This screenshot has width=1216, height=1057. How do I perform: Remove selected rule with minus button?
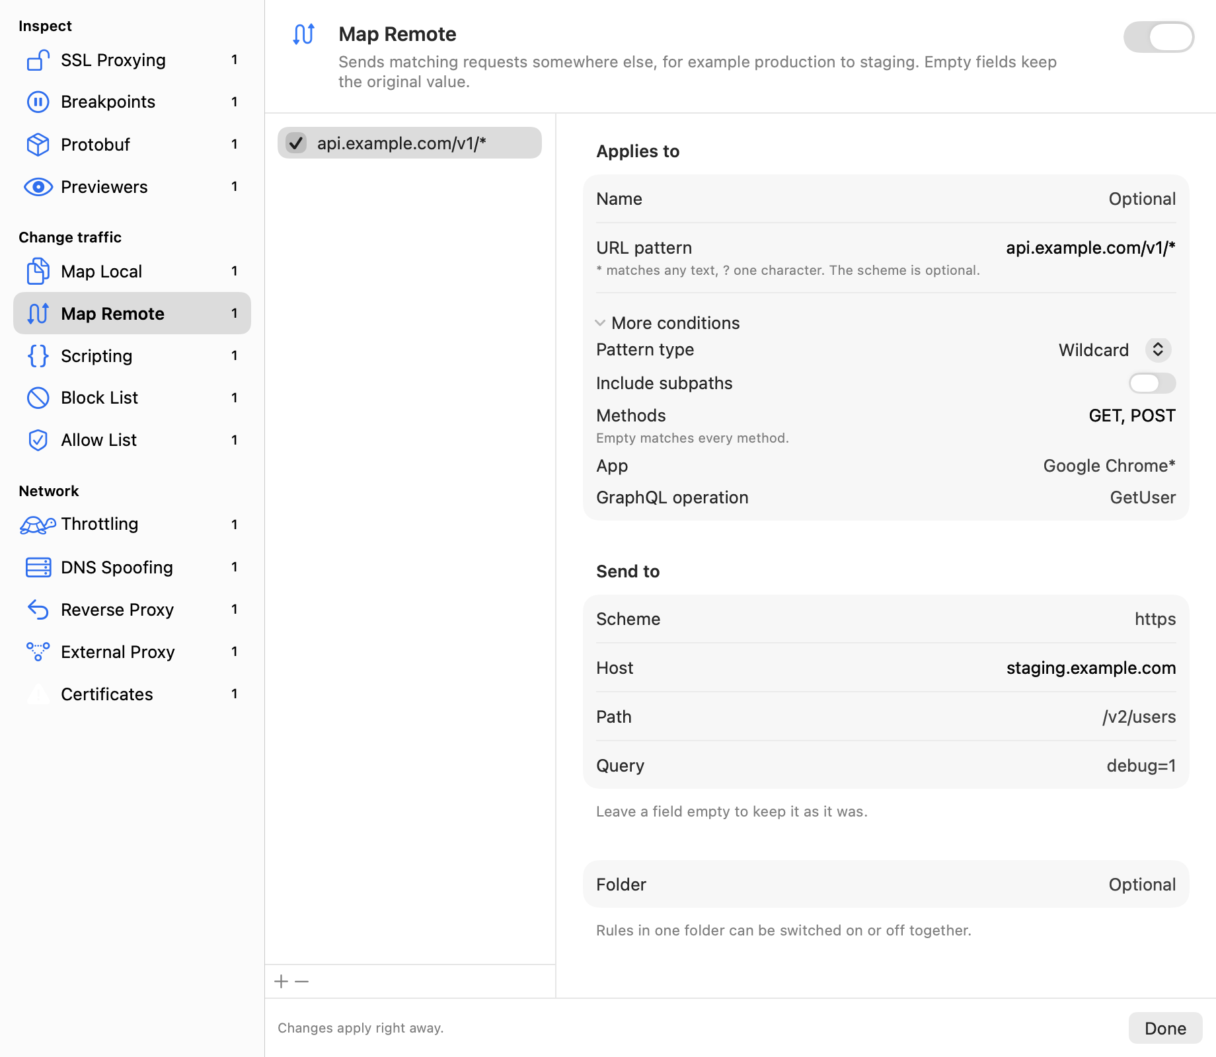click(302, 982)
